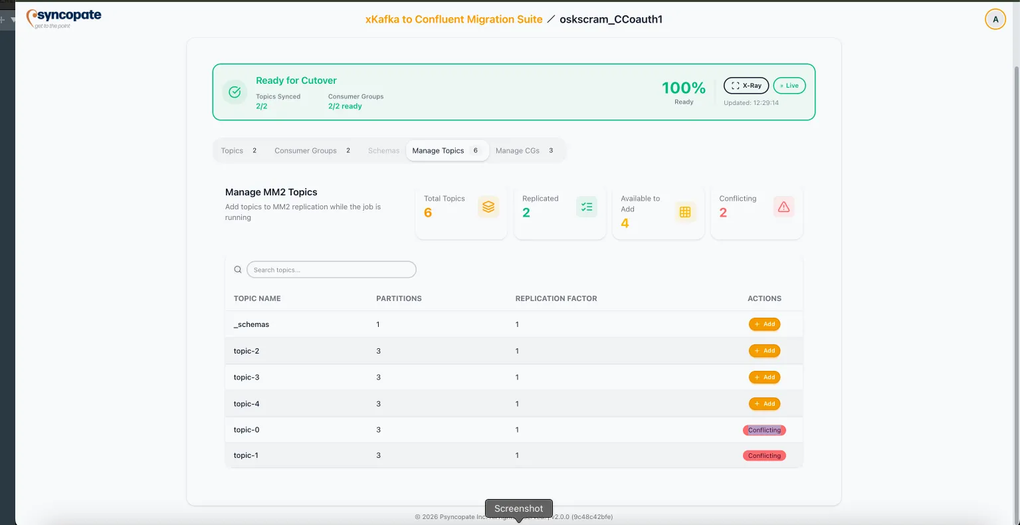Click the account avatar circle labeled A
This screenshot has width=1020, height=525.
pyautogui.click(x=995, y=19)
